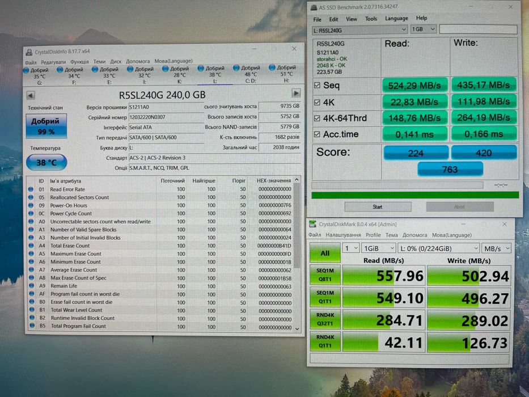
Task: Open AS SSD drive selector L: R5SL240G
Action: (x=359, y=30)
